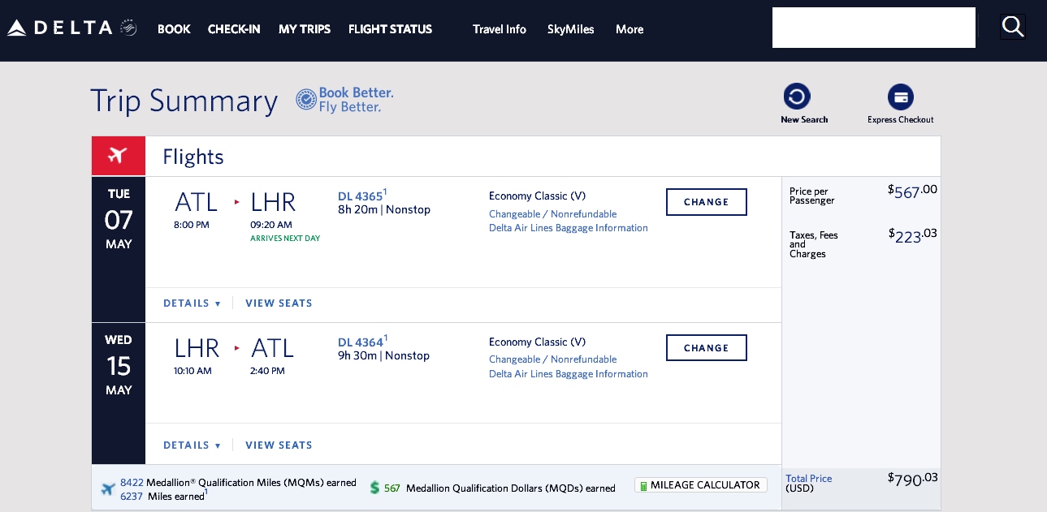This screenshot has width=1047, height=512.
Task: Click the Book Better Fly Better badge
Action: tap(344, 100)
